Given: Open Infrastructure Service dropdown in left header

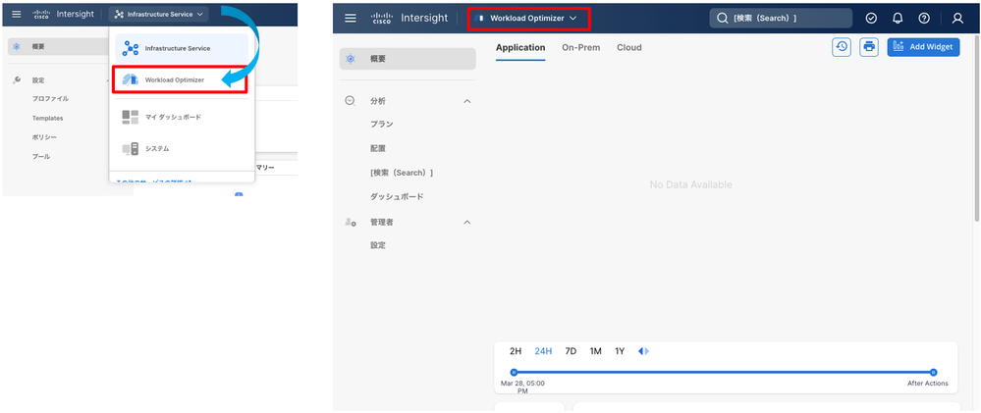Looking at the screenshot, I should pos(159,14).
